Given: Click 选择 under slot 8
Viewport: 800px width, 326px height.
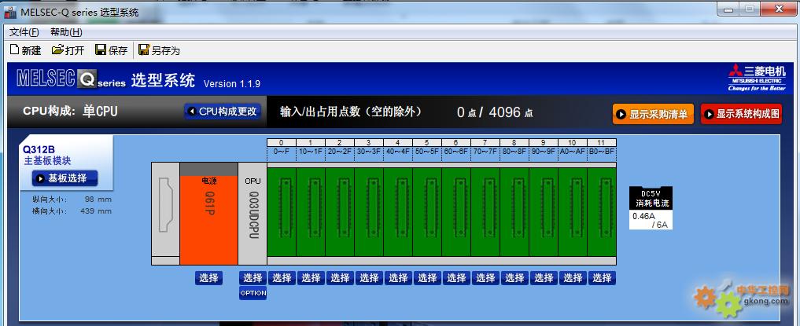Looking at the screenshot, I should click(514, 277).
